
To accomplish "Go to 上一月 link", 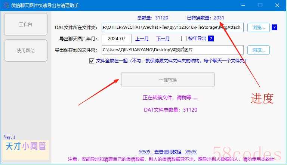I will pyautogui.click(x=142, y=39).
